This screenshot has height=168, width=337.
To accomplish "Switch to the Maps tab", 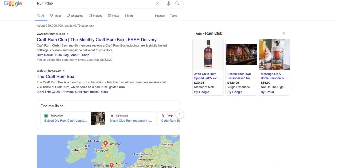I will [56, 16].
